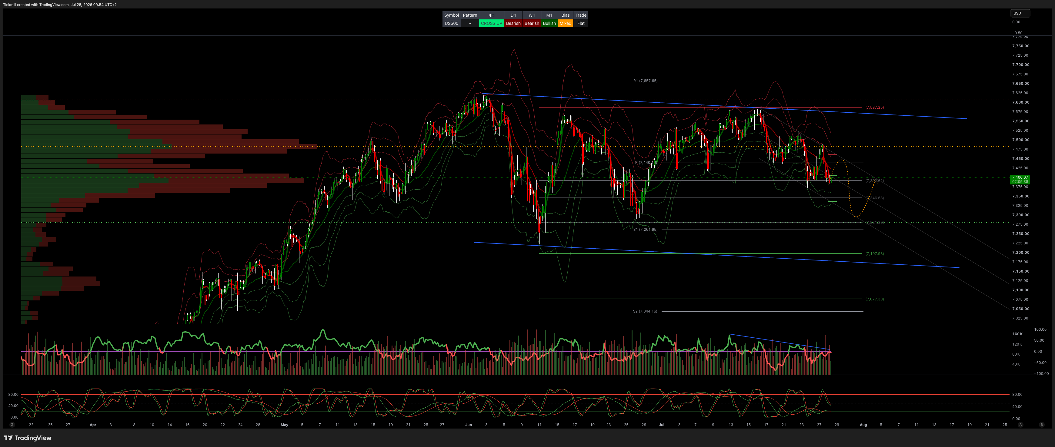Toggle the A auto-scale button
The height and width of the screenshot is (447, 1055).
1020,425
